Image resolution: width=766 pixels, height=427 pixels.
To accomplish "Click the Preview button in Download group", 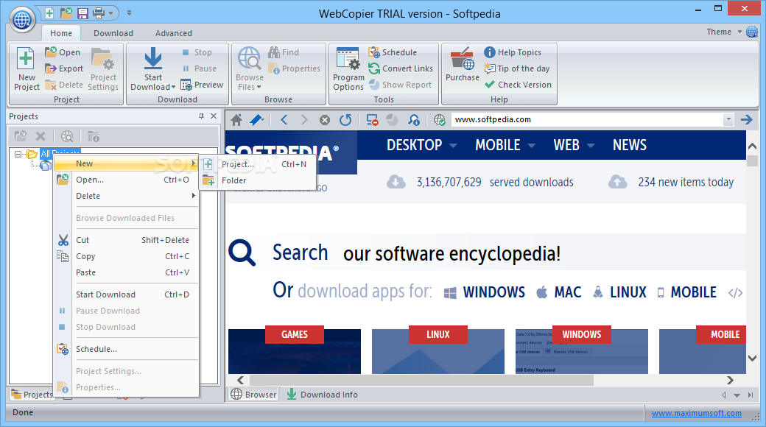I will coord(202,85).
